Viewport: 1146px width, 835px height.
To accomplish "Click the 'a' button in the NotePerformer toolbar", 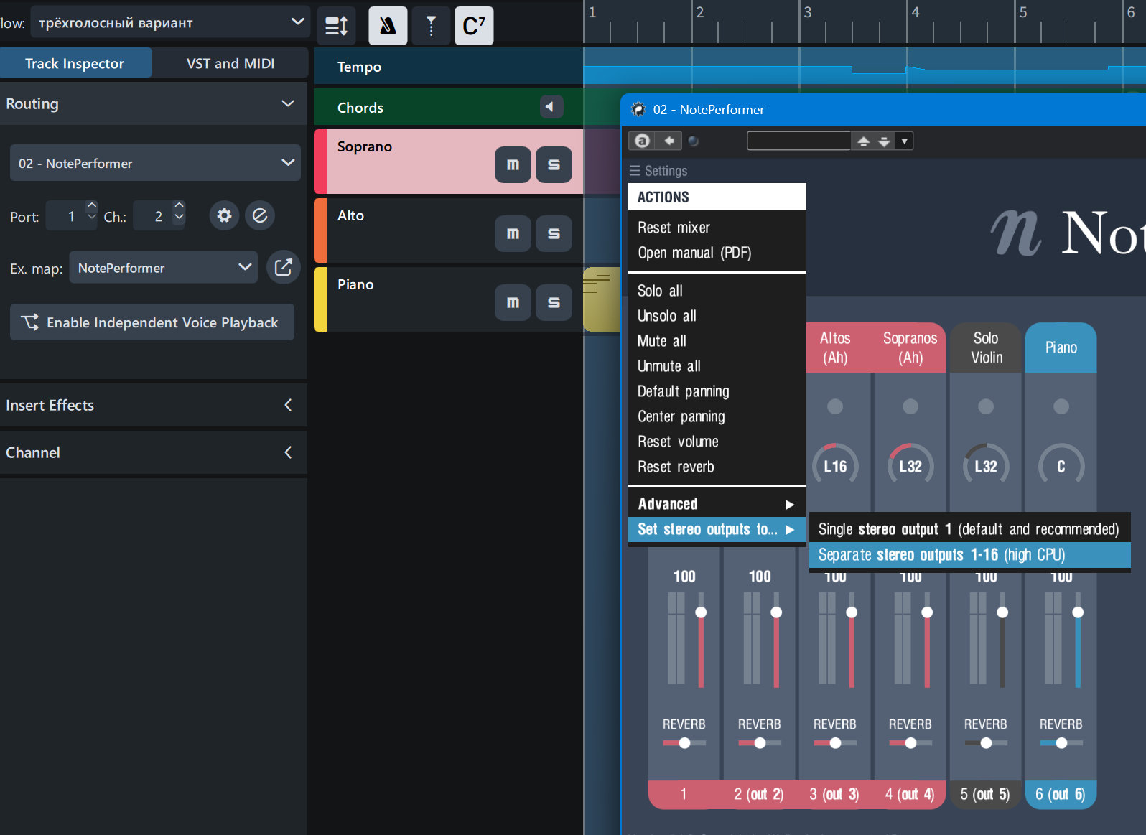I will (643, 141).
